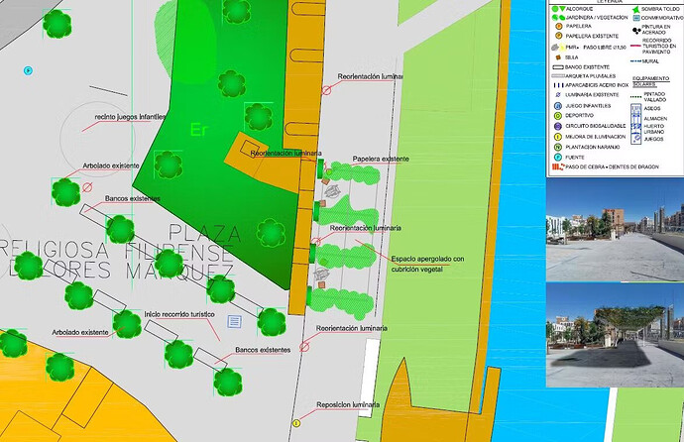Click the DEPORTIVO green circle legend icon
Image resolution: width=684 pixels, height=442 pixels.
pyautogui.click(x=558, y=116)
